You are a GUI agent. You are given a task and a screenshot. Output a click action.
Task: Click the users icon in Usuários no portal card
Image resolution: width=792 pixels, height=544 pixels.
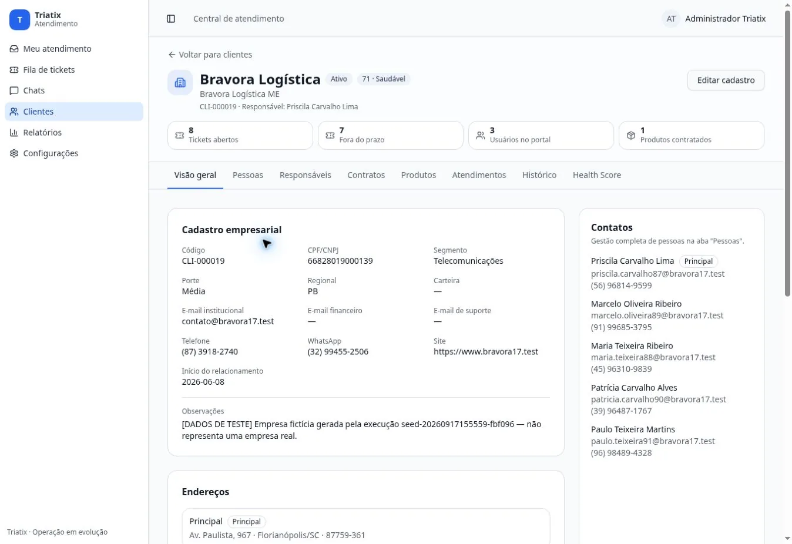481,136
